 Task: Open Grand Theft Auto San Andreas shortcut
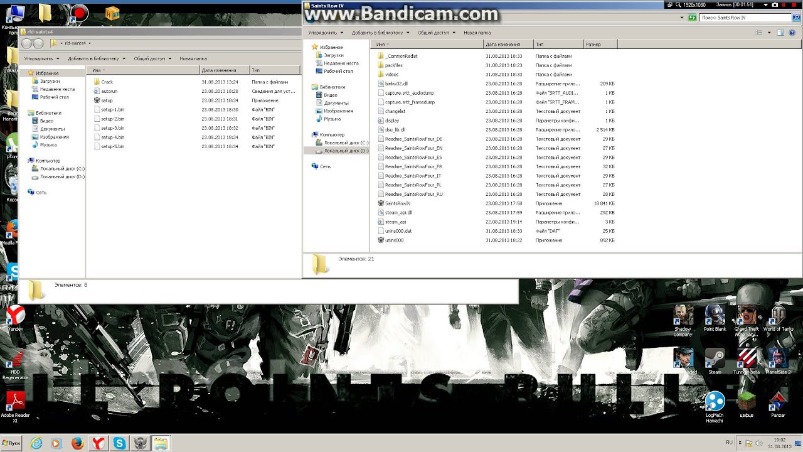coord(747,321)
